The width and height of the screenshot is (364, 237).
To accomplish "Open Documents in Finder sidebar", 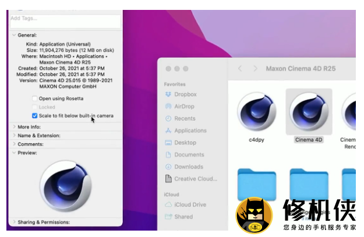I will pyautogui.click(x=189, y=154).
